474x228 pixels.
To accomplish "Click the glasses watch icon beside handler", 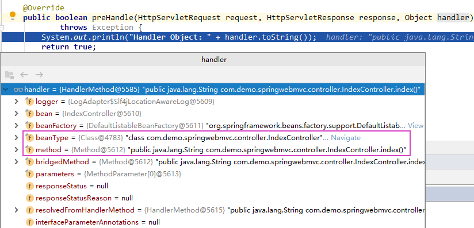I will [18, 90].
